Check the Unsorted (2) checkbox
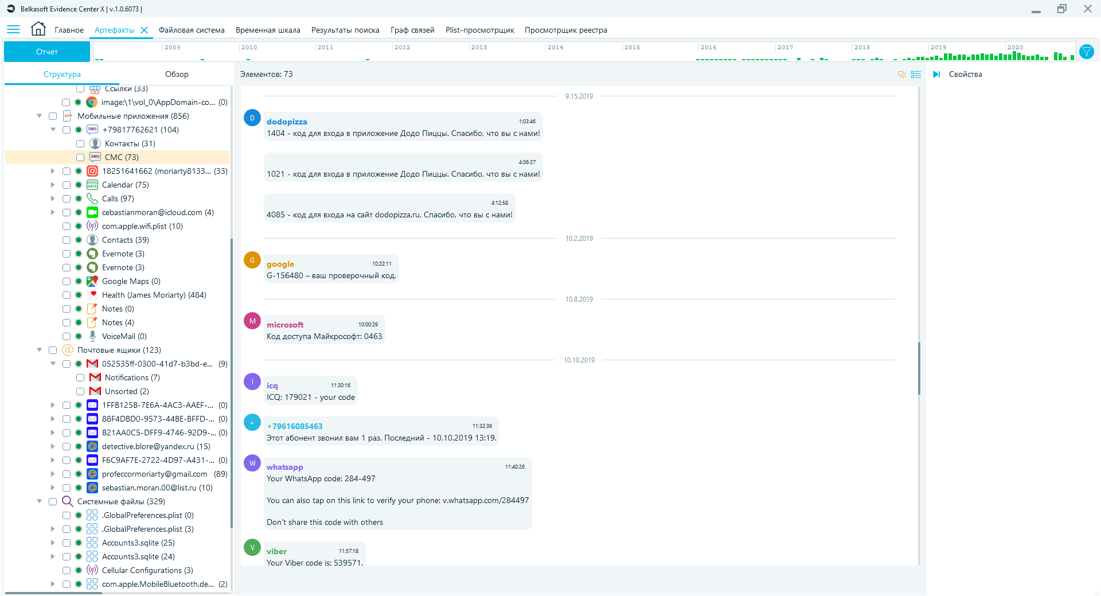The height and width of the screenshot is (596, 1101). click(x=80, y=391)
